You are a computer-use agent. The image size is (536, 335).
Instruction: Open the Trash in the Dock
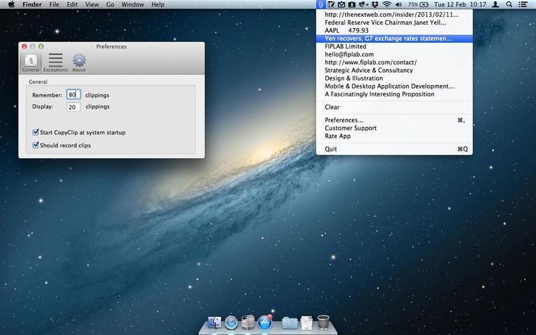point(323,322)
